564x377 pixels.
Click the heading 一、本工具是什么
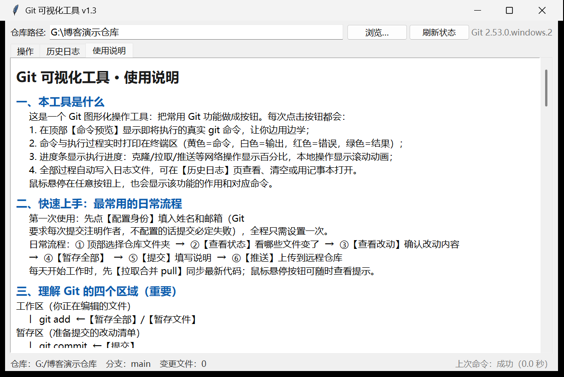(x=60, y=102)
